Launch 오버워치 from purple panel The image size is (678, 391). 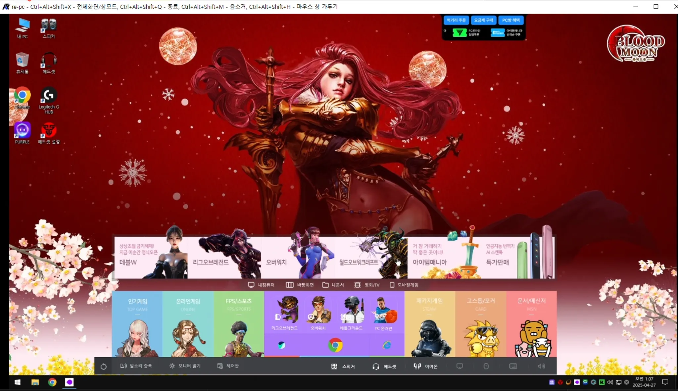pos(318,313)
